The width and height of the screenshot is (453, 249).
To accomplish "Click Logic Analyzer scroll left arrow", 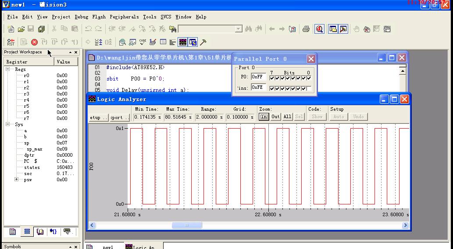I will point(92,225).
